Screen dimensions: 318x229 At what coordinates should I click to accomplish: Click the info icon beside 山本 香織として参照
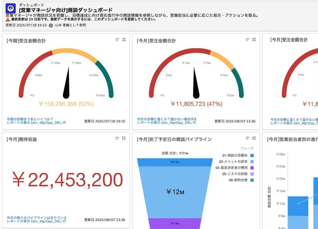51,25
